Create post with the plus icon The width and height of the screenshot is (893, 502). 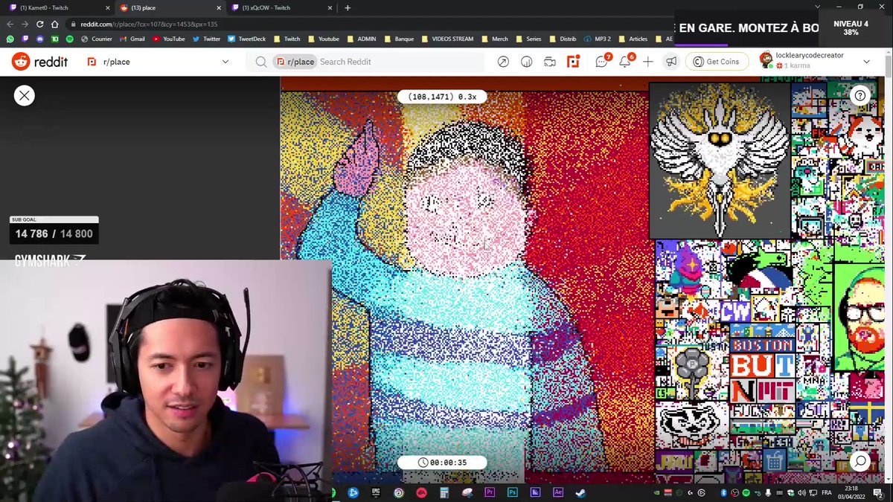pos(648,62)
